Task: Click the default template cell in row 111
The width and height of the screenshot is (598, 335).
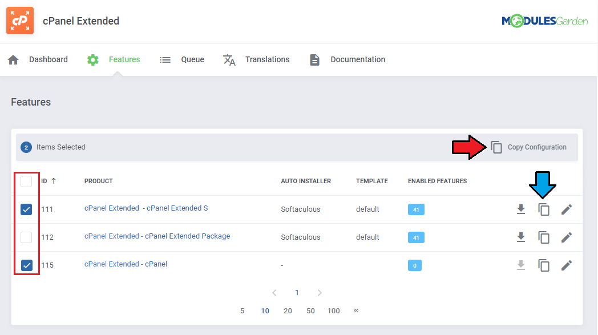Action: [x=367, y=209]
